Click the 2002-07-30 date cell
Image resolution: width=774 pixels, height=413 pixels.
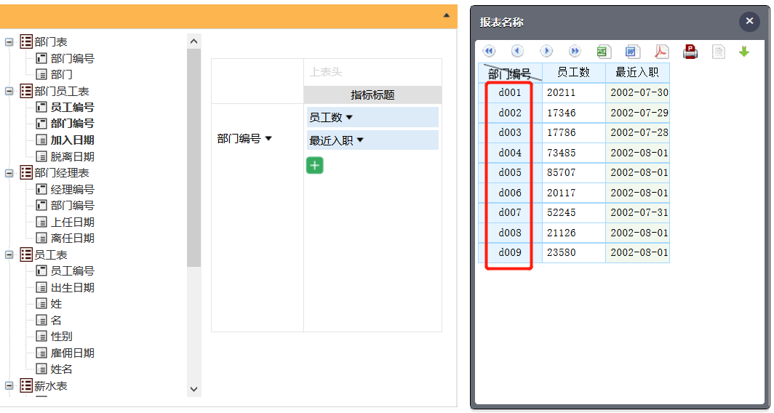pyautogui.click(x=638, y=93)
